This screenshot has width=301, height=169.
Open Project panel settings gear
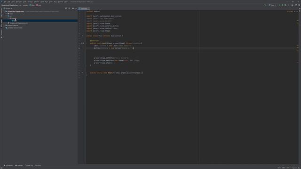coord(73,8)
